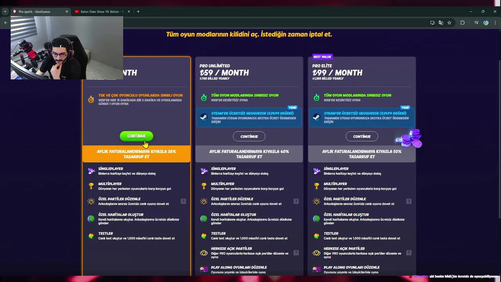The width and height of the screenshot is (501, 282).
Task: Click Continue under Pro Elite plan
Action: pyautogui.click(x=362, y=136)
